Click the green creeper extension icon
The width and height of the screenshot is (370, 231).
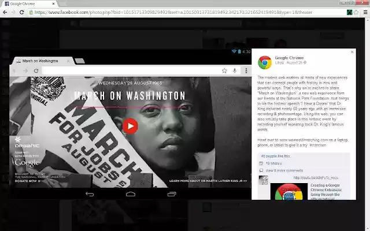click(x=349, y=12)
